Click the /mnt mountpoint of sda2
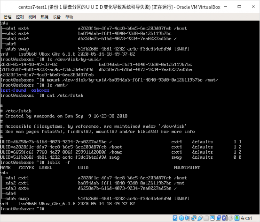 179,183
